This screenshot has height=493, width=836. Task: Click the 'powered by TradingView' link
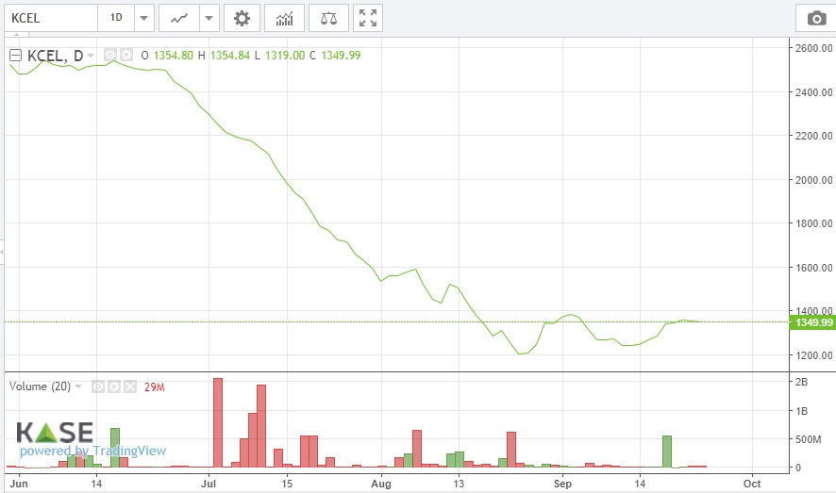(x=92, y=451)
